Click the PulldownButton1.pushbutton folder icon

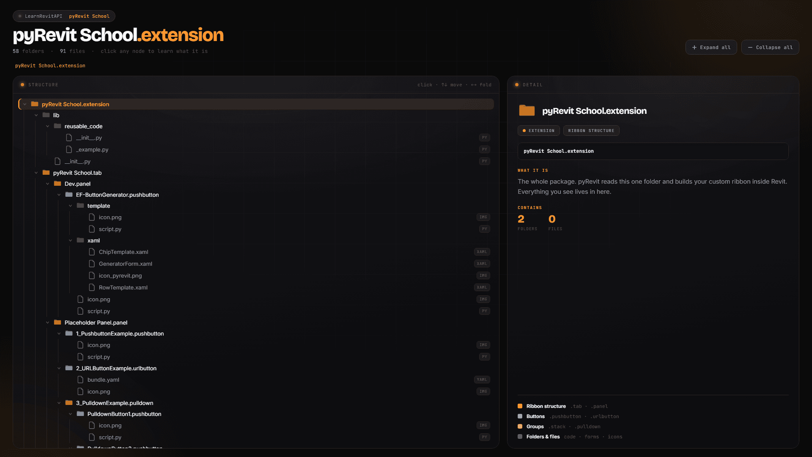pyautogui.click(x=80, y=413)
